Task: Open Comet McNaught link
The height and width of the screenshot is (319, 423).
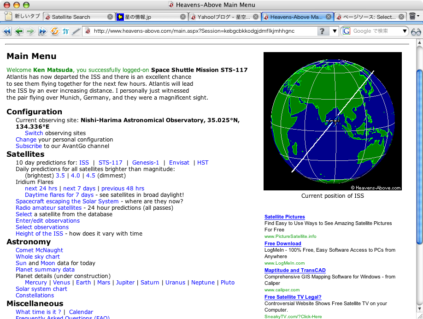Action: point(39,250)
